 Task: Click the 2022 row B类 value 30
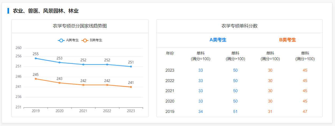tap(270, 81)
